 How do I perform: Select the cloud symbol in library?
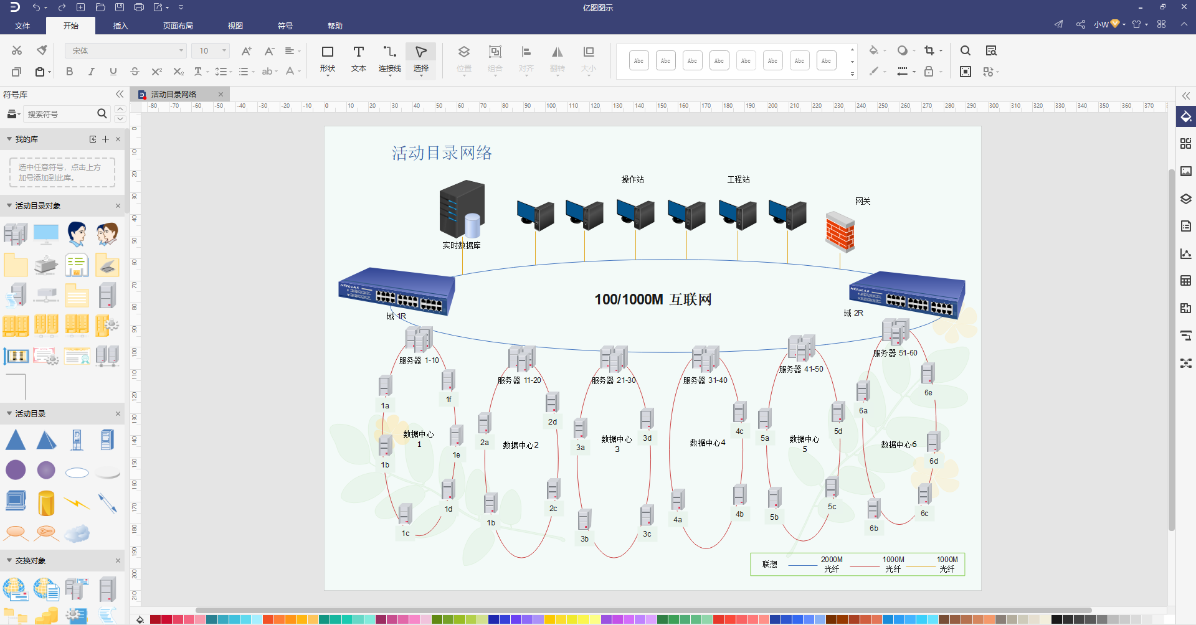point(77,533)
